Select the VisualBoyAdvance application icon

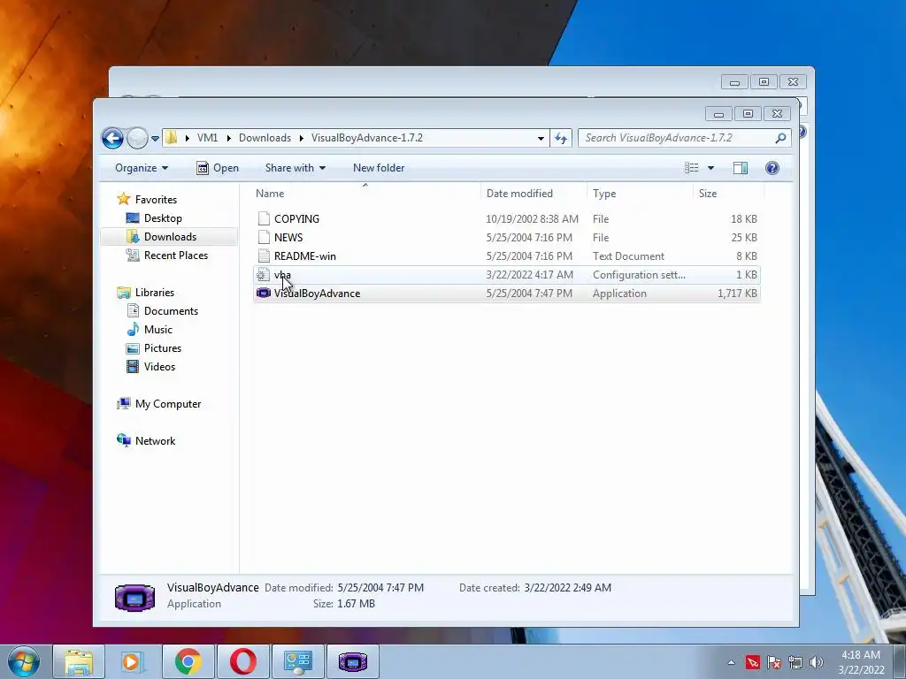(264, 293)
